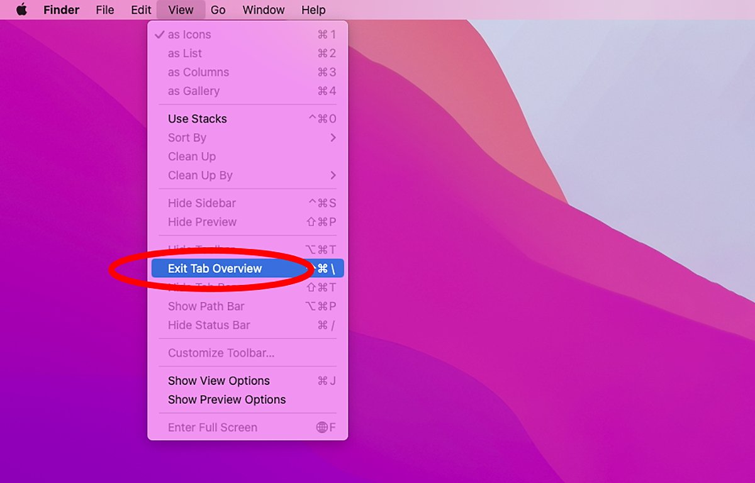Select Customize Toolbar… entry
This screenshot has width=755, height=483.
[221, 353]
